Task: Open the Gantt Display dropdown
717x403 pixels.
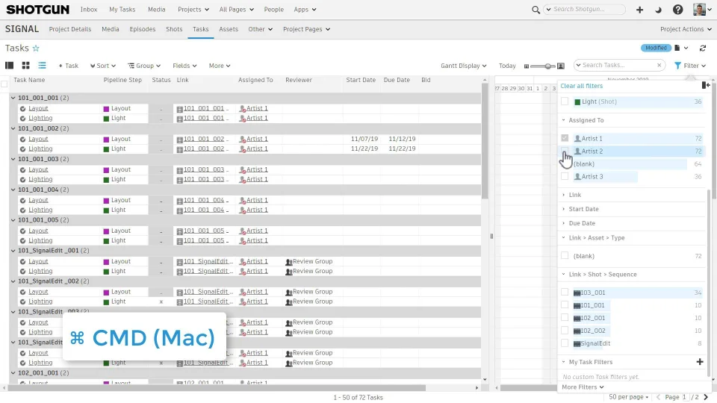Action: pos(464,66)
